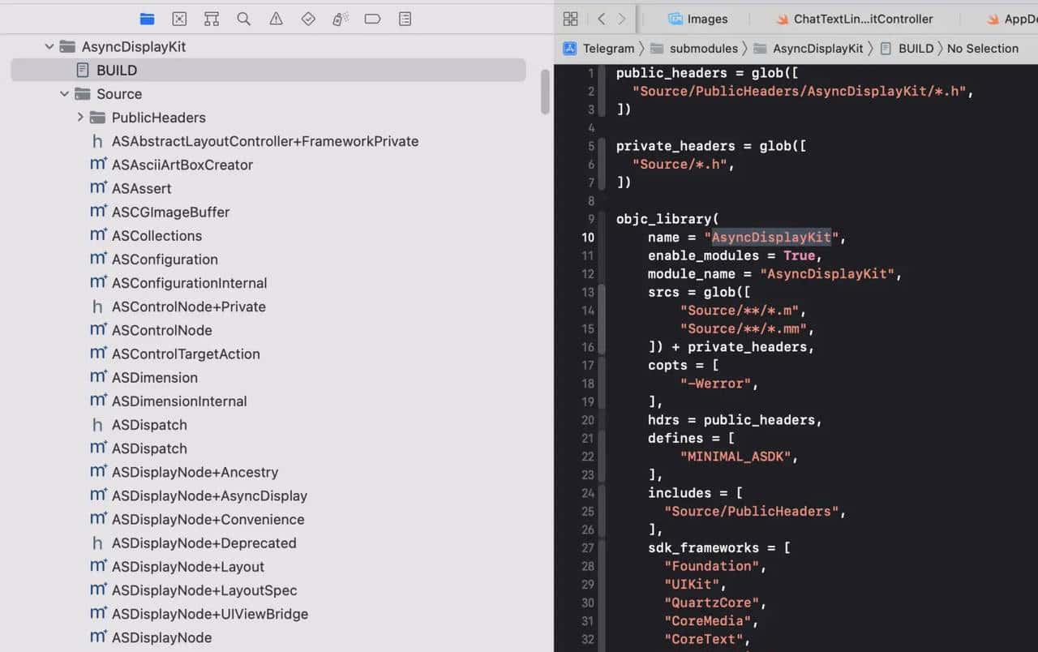The image size is (1038, 652).
Task: Open the Telegram jump bar segment
Action: [x=609, y=49]
